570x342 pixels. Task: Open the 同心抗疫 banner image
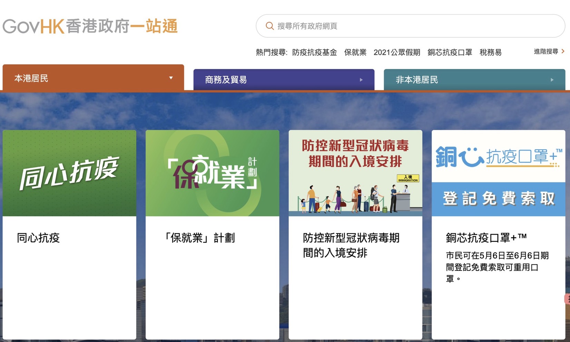click(x=69, y=173)
